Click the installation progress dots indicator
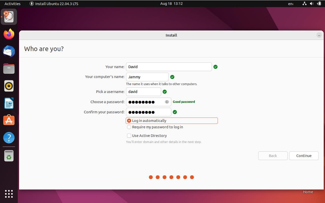The image size is (325, 203). tap(171, 177)
